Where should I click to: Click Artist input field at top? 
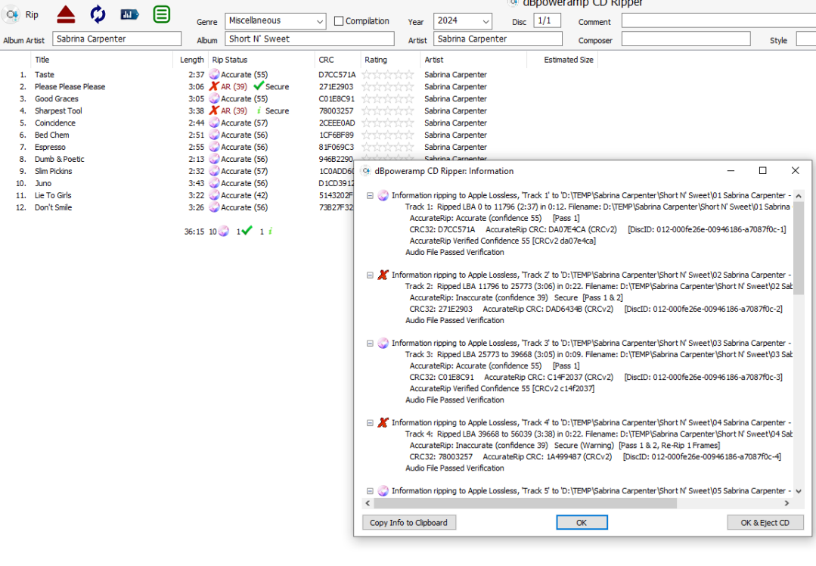(x=498, y=39)
